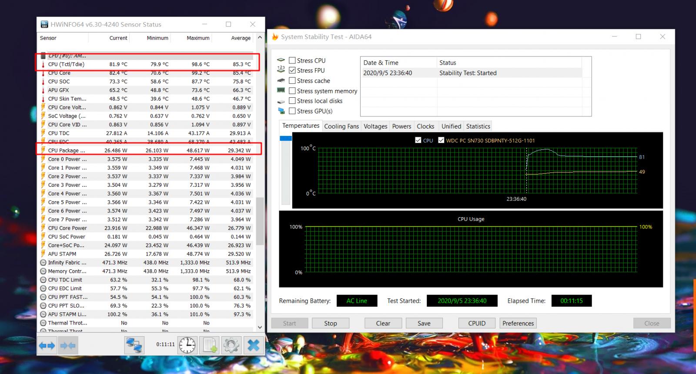Click the RAM module icon next to Stress system memory
This screenshot has width=696, height=374.
point(281,90)
